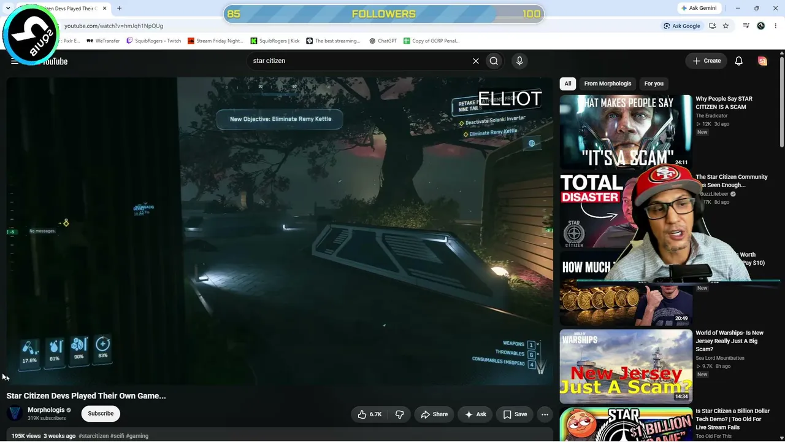Start voice search with the microphone
Viewport: 785px width, 442px height.
coord(519,61)
